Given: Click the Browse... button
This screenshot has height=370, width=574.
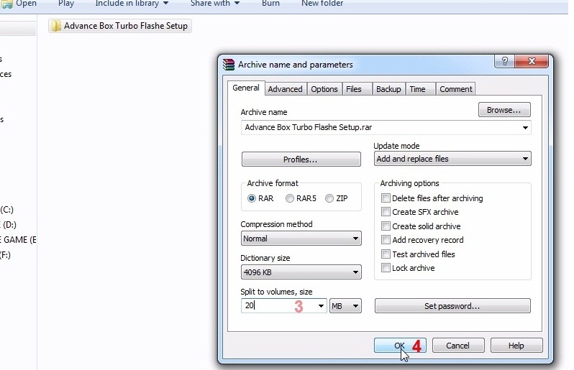Looking at the screenshot, I should (x=504, y=110).
